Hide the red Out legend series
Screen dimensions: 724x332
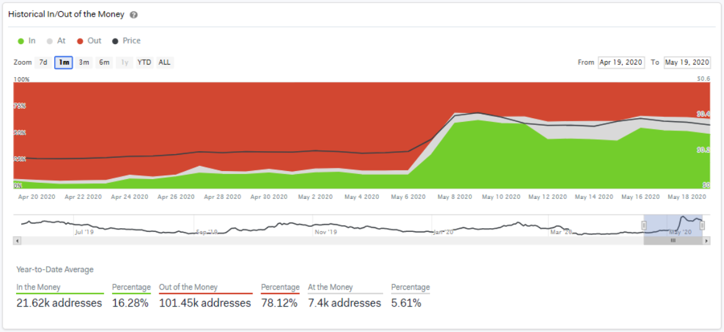point(88,41)
